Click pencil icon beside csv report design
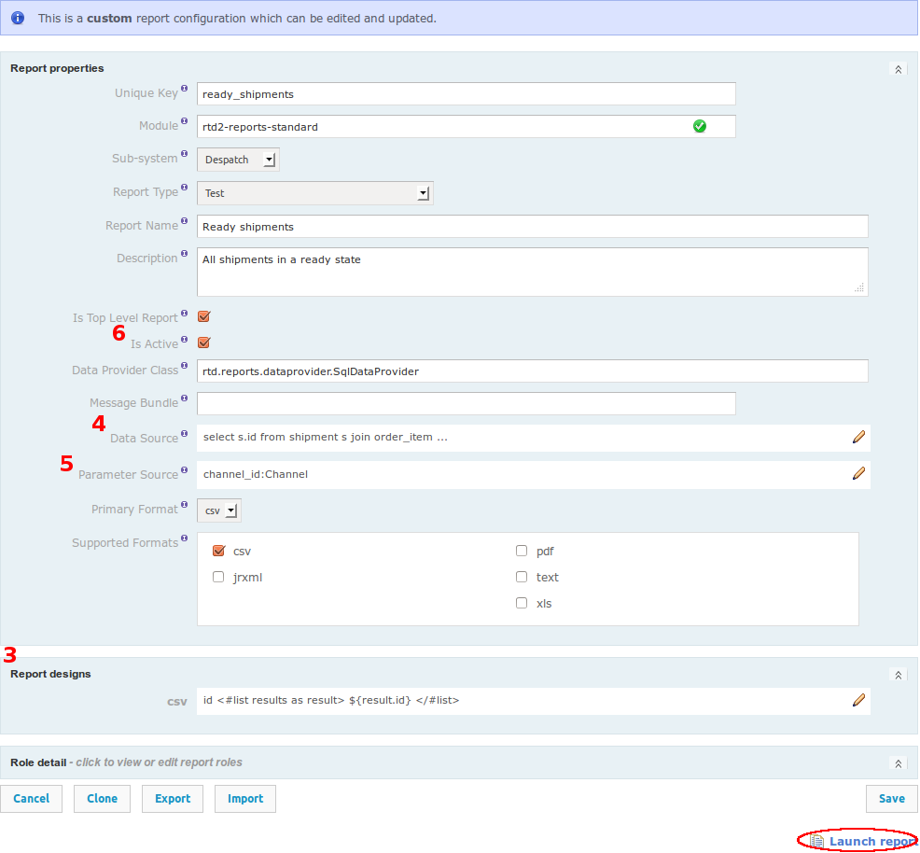 [858, 700]
